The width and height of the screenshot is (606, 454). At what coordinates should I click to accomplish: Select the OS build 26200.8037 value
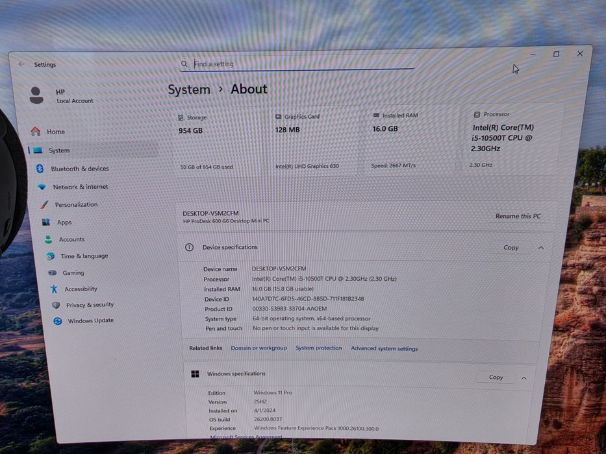(x=268, y=419)
